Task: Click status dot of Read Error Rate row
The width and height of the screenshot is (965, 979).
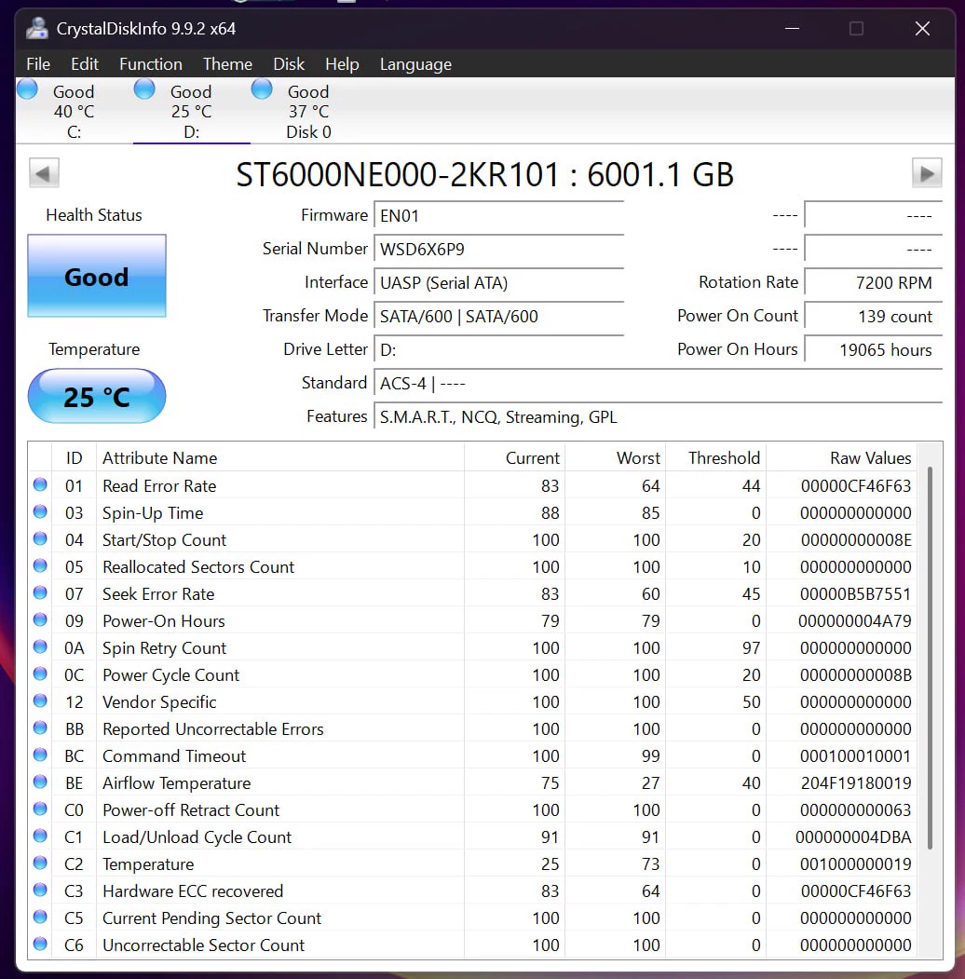Action: point(41,484)
